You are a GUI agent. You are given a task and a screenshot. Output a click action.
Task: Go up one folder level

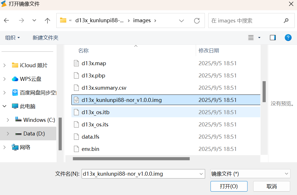(47, 20)
